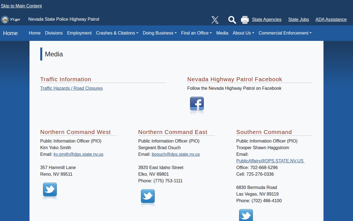Click the printer icon in header
The width and height of the screenshot is (353, 221).
tap(245, 20)
